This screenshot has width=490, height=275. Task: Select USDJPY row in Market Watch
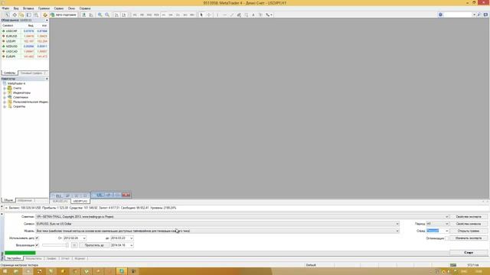pyautogui.click(x=24, y=41)
